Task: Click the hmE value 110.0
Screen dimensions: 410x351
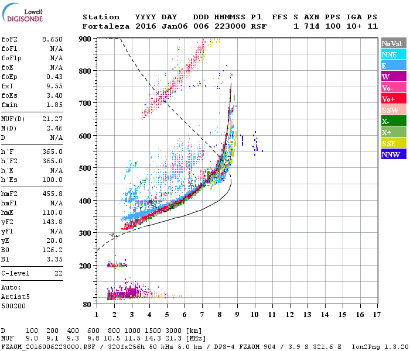Action: [52, 212]
